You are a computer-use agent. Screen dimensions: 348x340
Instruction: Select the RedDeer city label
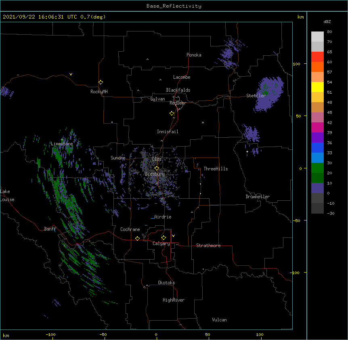point(178,103)
